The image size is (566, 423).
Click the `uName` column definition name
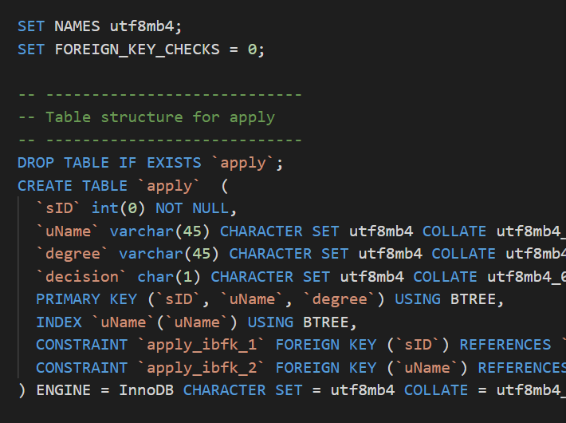(68, 231)
